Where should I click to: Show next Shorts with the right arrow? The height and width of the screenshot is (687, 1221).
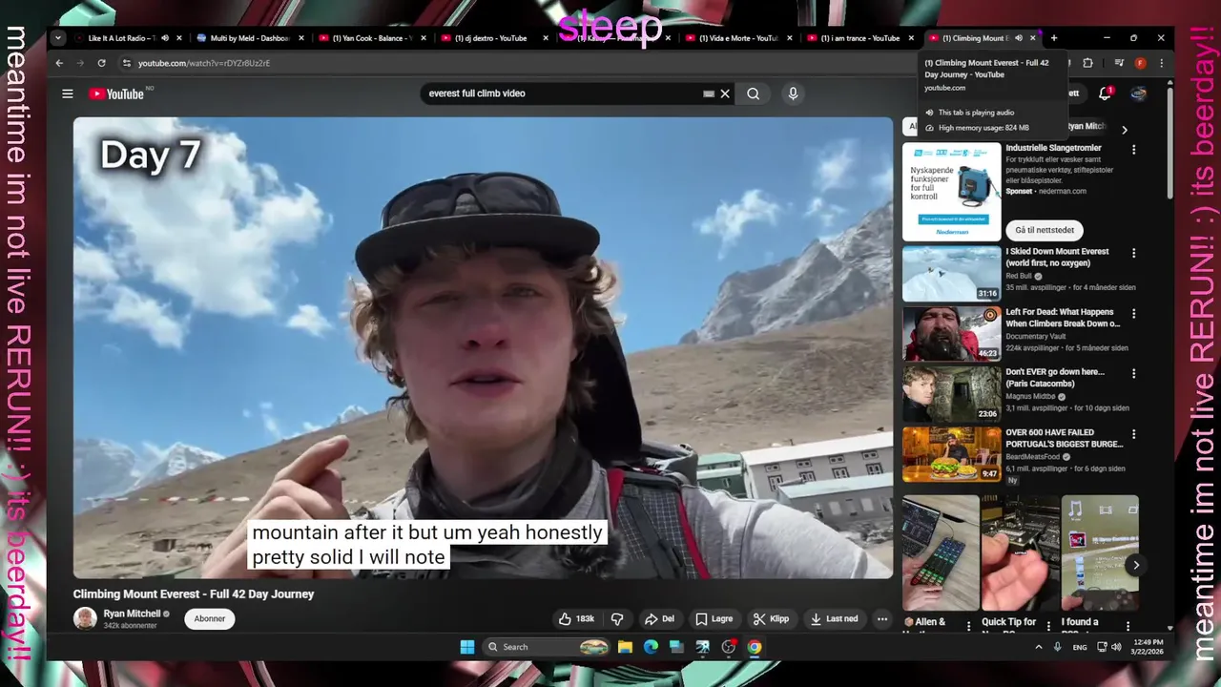(1135, 565)
